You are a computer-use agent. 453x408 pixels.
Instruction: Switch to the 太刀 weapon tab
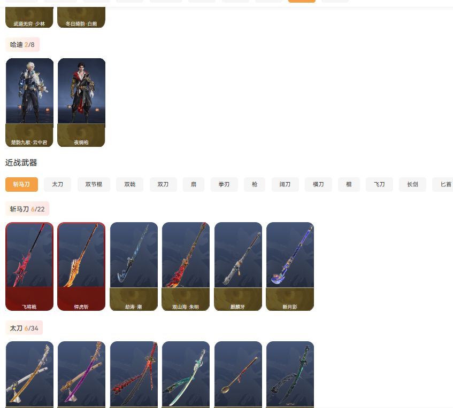[x=57, y=184]
